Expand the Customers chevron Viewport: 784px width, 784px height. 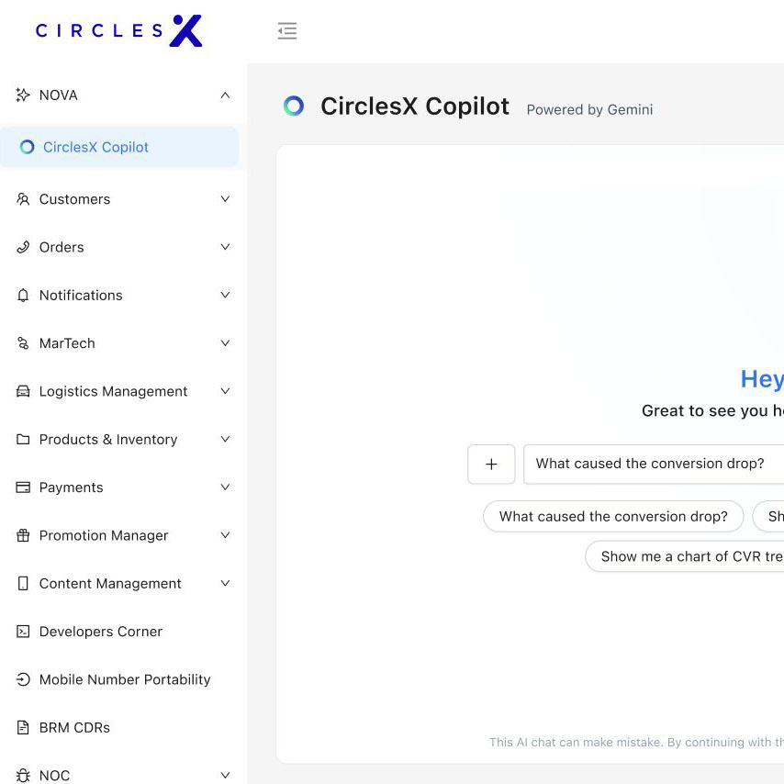pos(225,199)
